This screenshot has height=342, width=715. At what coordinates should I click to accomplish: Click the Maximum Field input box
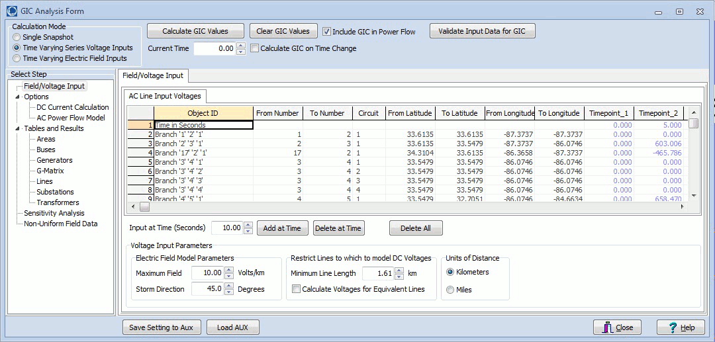pos(208,273)
